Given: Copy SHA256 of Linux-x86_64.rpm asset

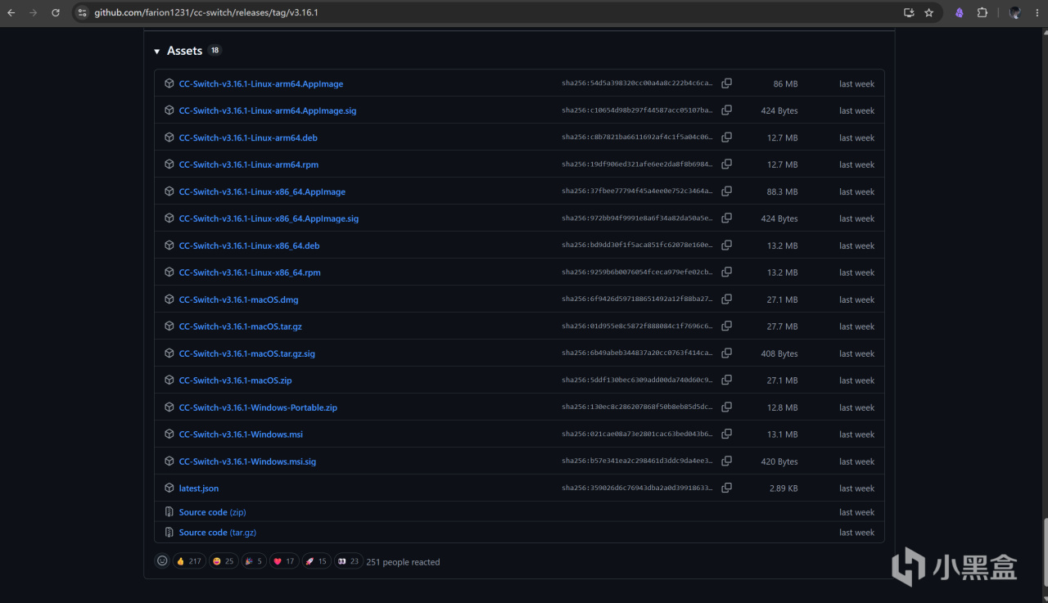Looking at the screenshot, I should pyautogui.click(x=726, y=272).
